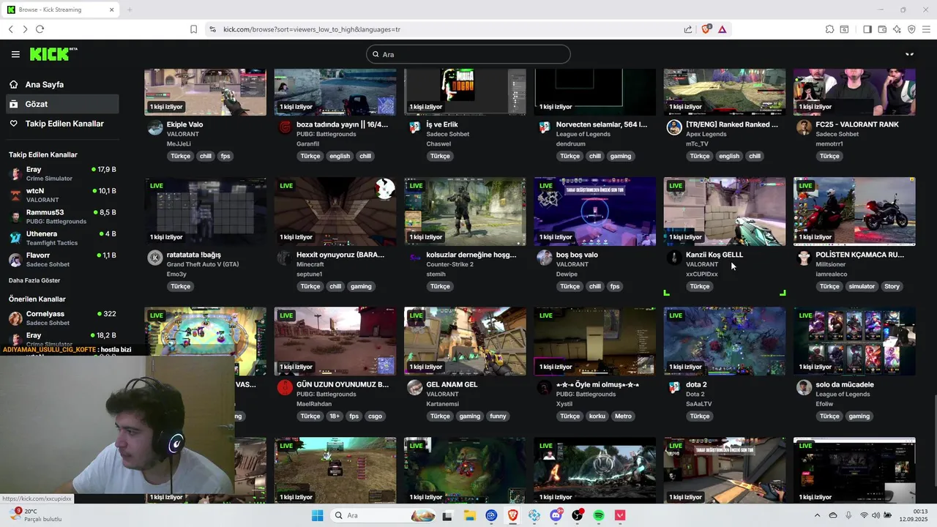This screenshot has width=937, height=527.
Task: Open Rammus53 channel in sidebar
Action: (62, 217)
